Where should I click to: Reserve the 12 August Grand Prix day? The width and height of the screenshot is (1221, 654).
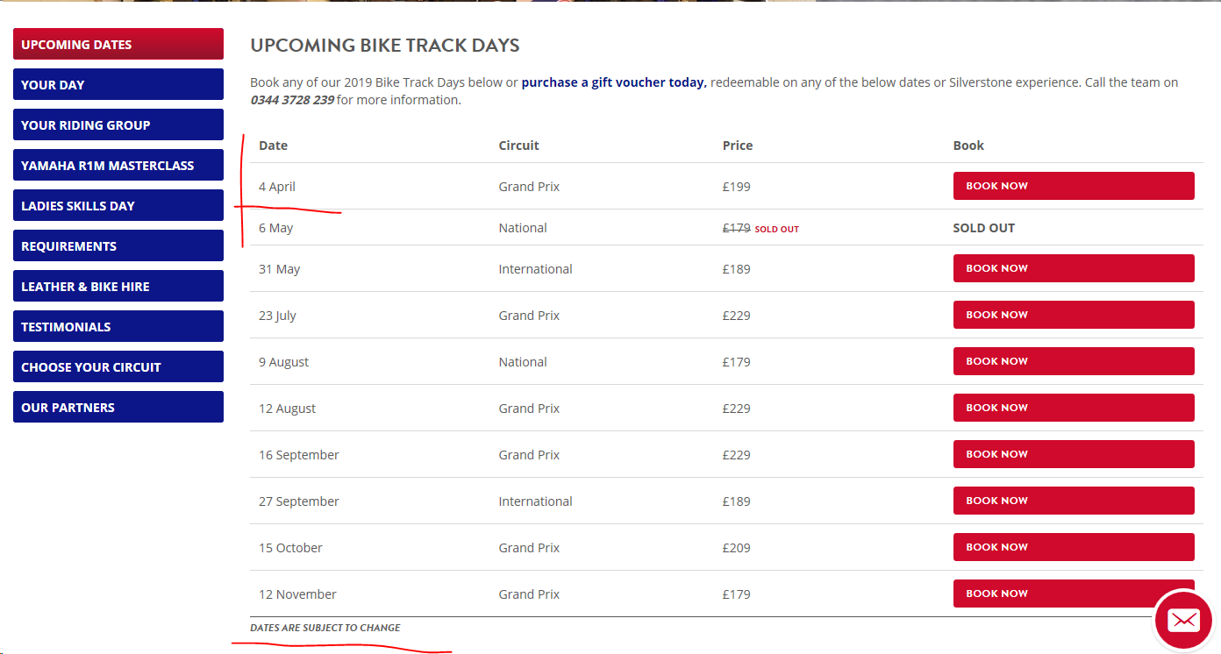[1073, 408]
